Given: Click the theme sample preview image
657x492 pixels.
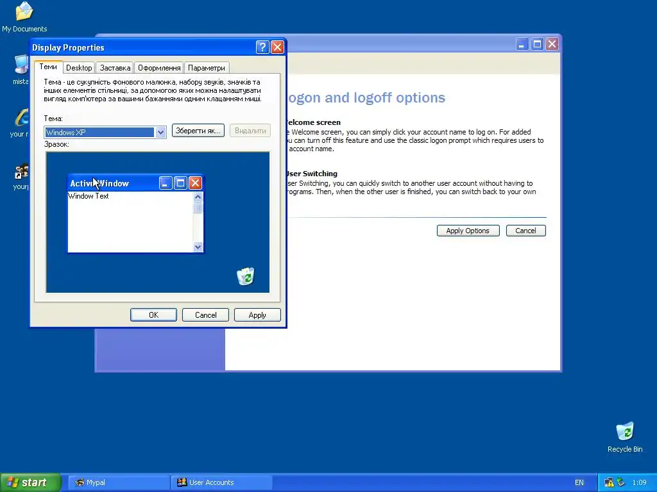Looking at the screenshot, I should click(158, 222).
